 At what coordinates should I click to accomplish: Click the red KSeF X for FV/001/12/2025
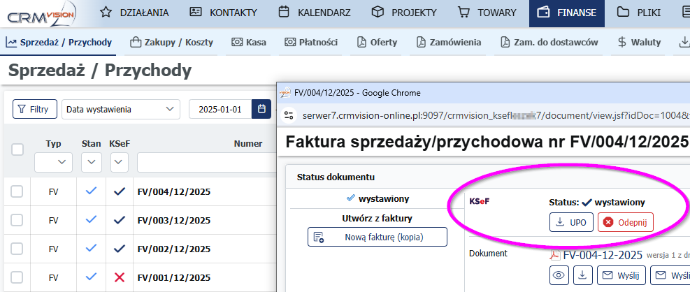[x=118, y=278]
